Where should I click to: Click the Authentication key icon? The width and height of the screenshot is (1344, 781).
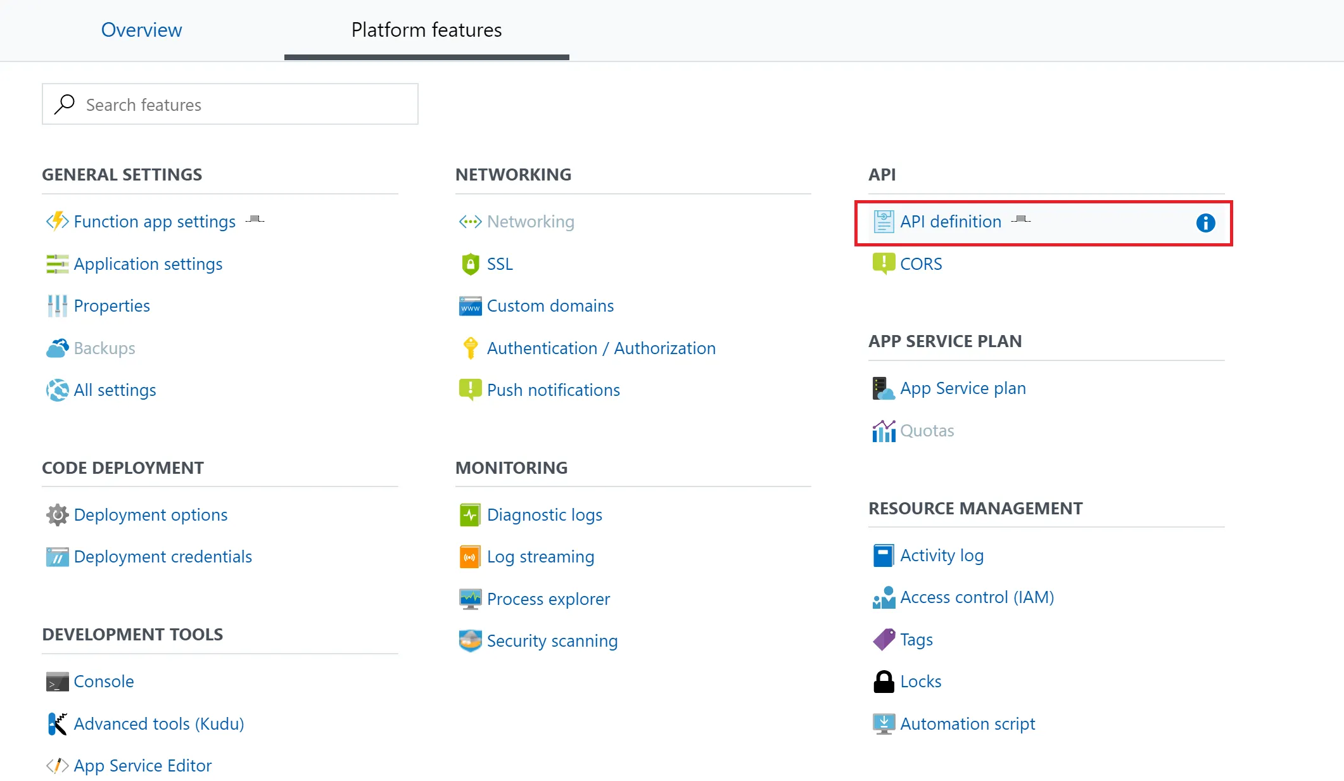470,348
